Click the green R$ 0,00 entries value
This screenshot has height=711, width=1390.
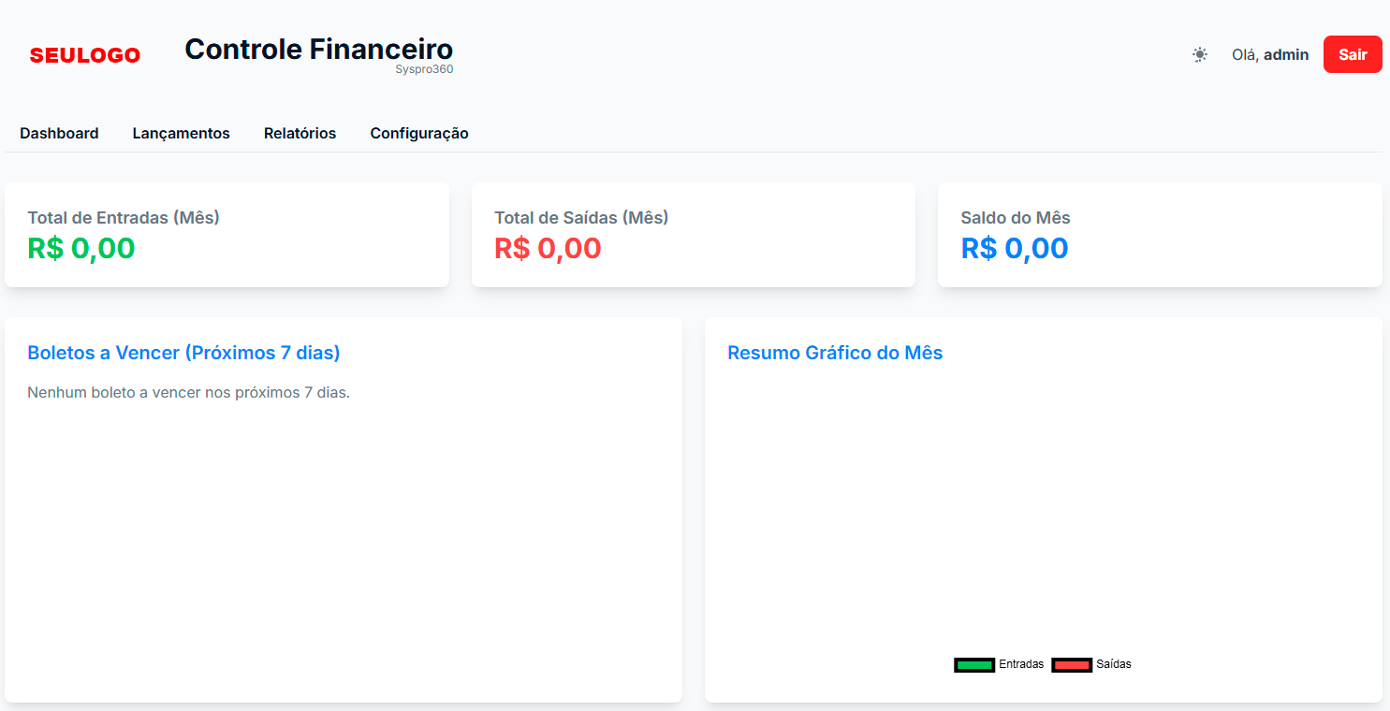point(80,248)
